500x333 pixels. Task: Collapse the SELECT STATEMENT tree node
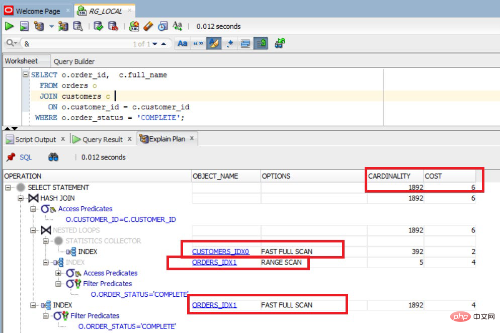point(8,188)
